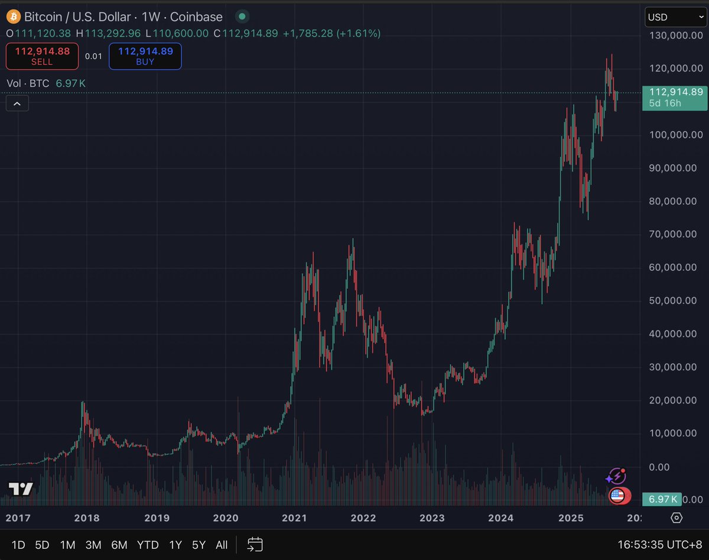709x560 pixels.
Task: Click the purple sparkle lightning icon
Action: (616, 476)
